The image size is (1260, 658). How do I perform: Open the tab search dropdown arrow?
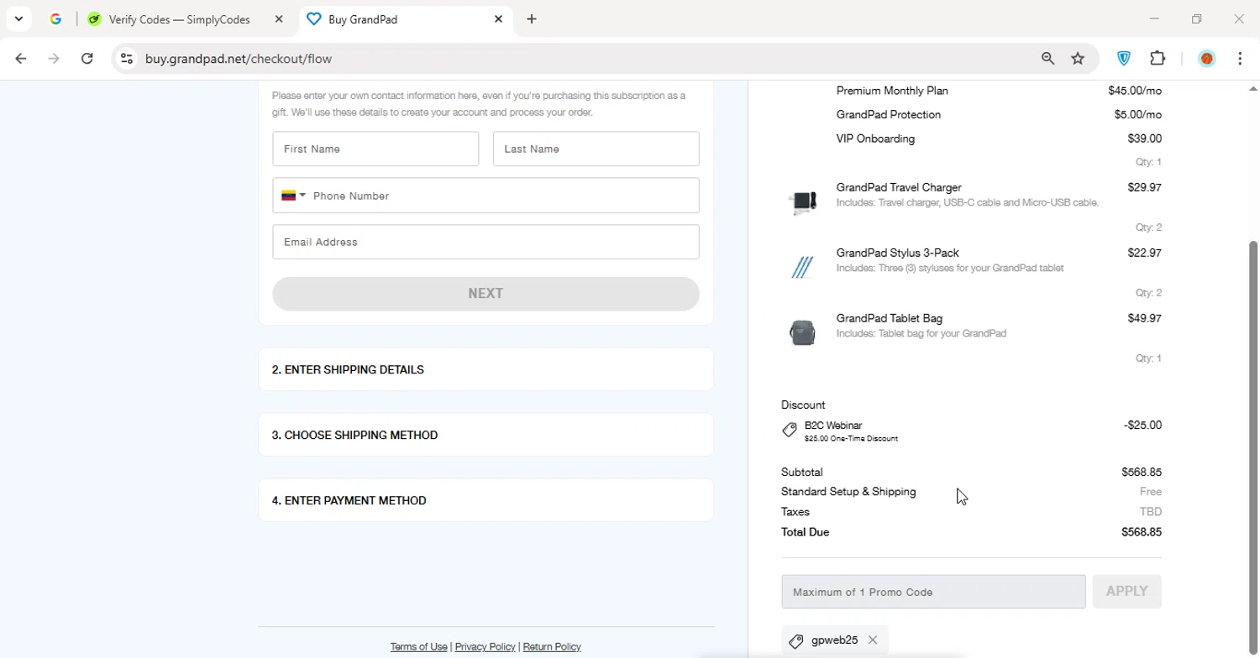(x=18, y=18)
